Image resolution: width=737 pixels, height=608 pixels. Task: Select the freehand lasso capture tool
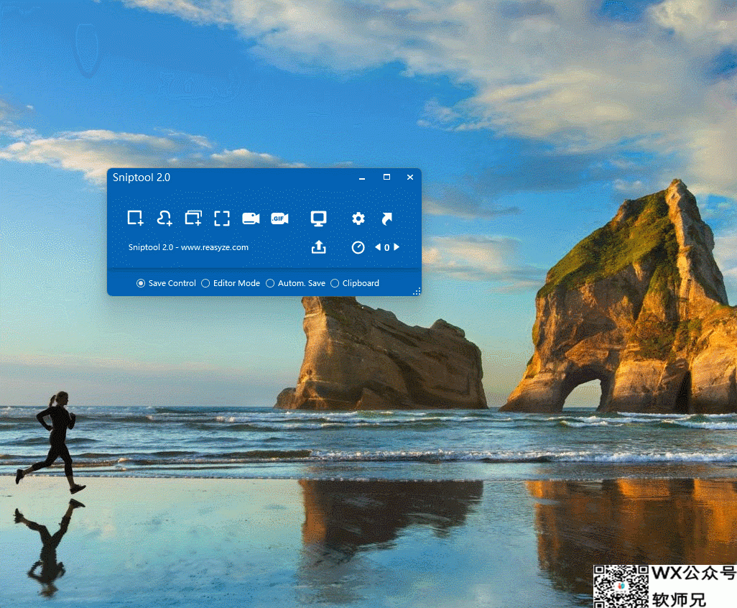tap(164, 218)
